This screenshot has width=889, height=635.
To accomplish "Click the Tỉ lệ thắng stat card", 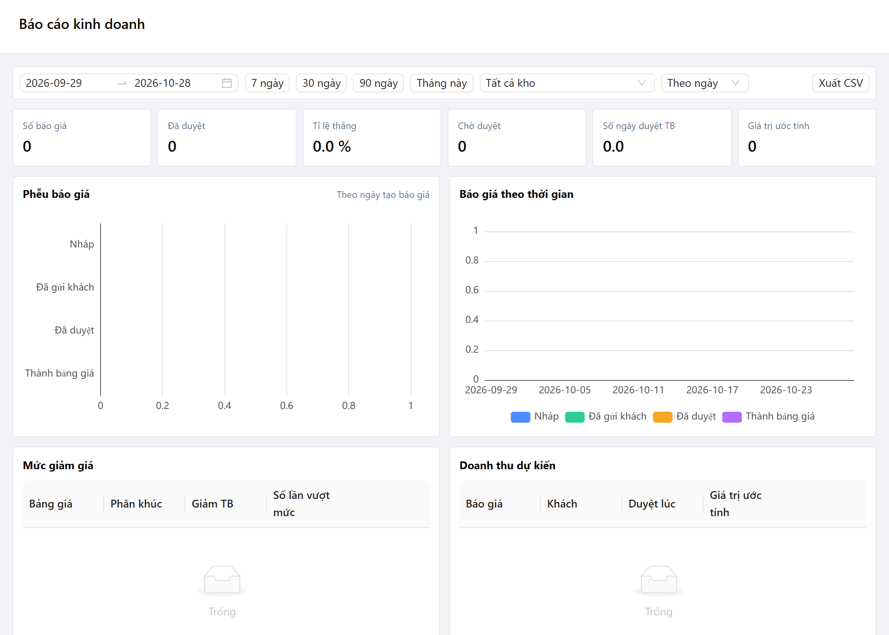I will coord(372,138).
